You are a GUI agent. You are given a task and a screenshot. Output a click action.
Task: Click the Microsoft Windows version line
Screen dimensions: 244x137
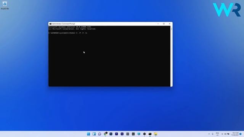point(70,27)
